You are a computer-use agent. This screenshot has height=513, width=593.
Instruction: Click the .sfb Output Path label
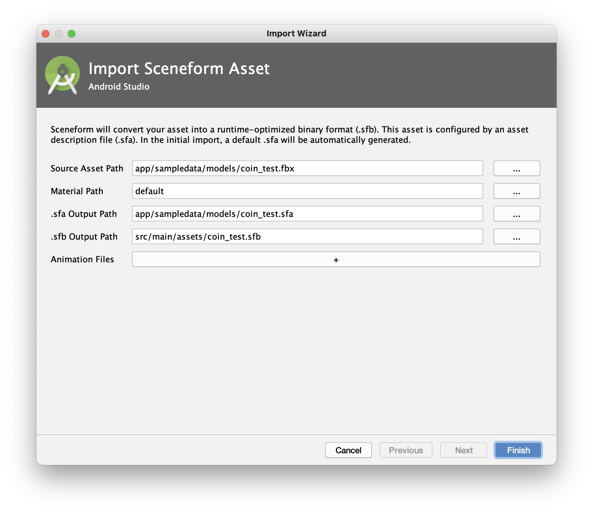pos(84,236)
